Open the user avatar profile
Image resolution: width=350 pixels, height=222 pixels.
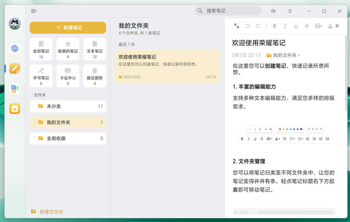point(15,24)
